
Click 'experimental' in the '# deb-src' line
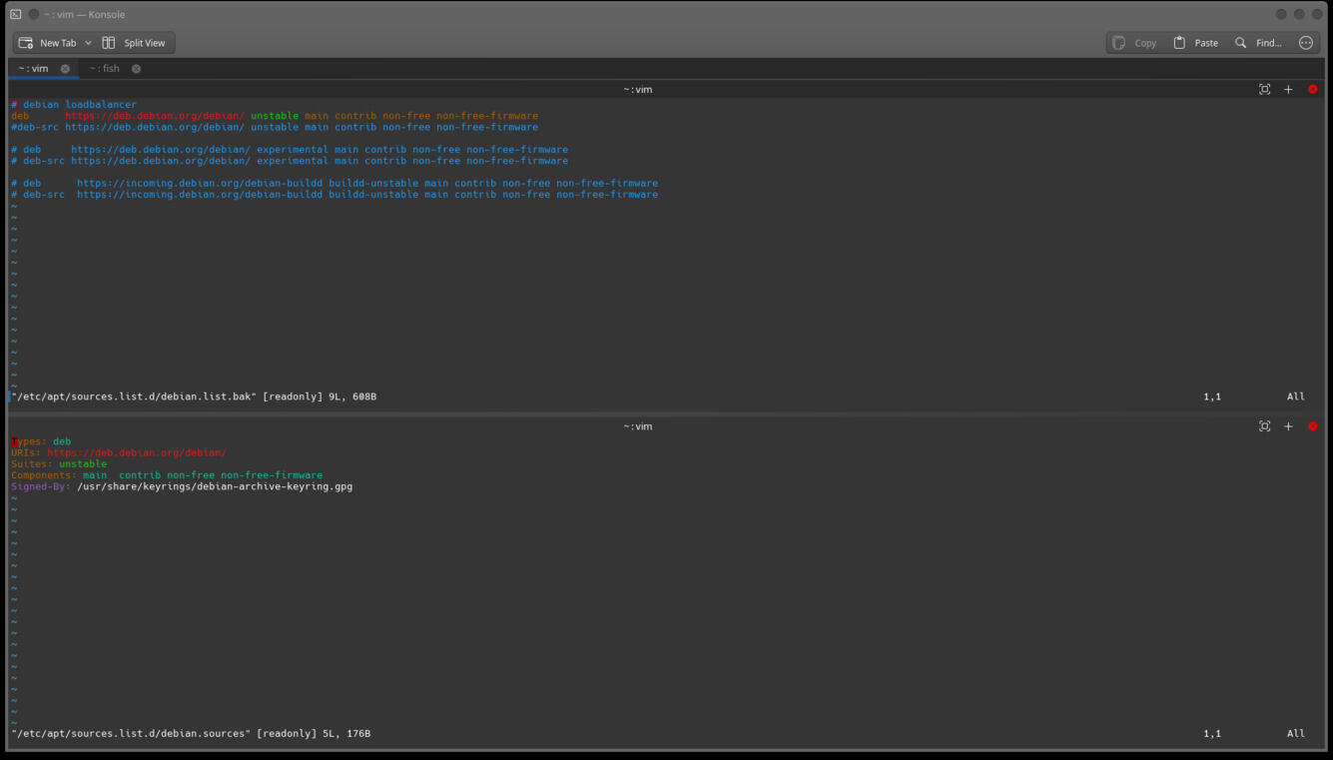(293, 161)
